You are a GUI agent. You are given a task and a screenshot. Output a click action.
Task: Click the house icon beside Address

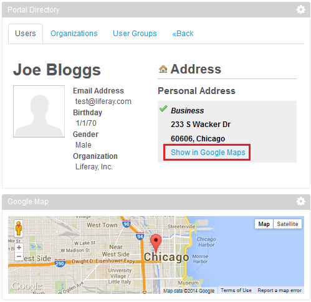(x=163, y=69)
